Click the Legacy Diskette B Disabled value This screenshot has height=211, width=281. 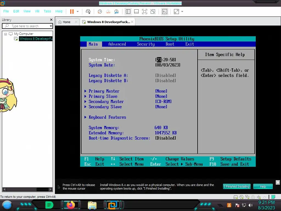pos(165,80)
